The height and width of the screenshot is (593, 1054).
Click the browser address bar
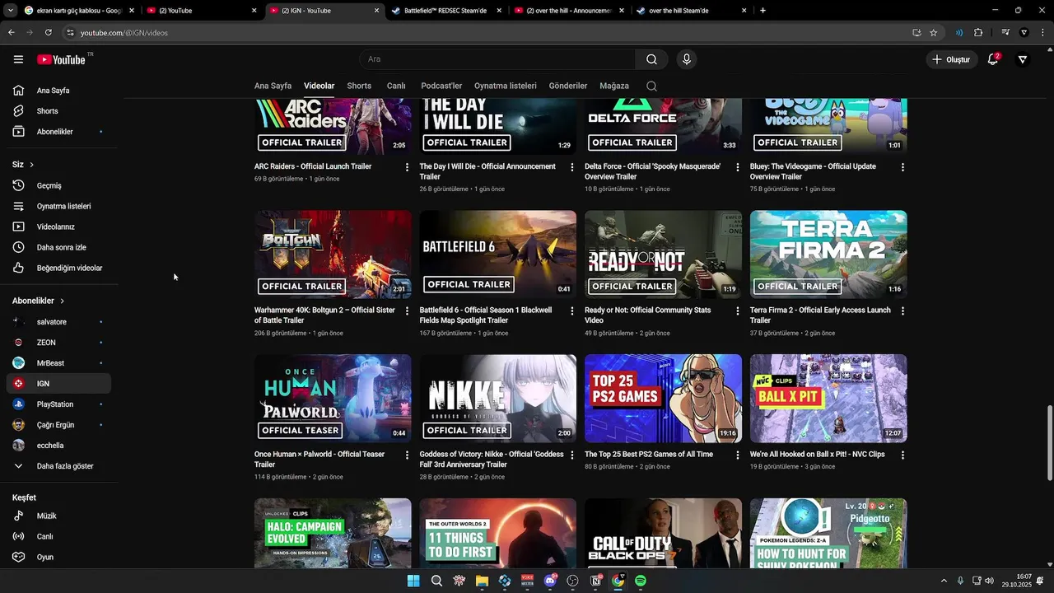[486, 32]
